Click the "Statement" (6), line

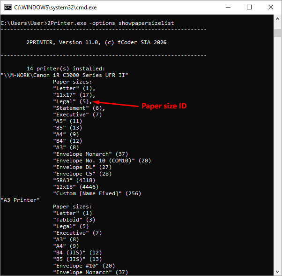click(79, 108)
